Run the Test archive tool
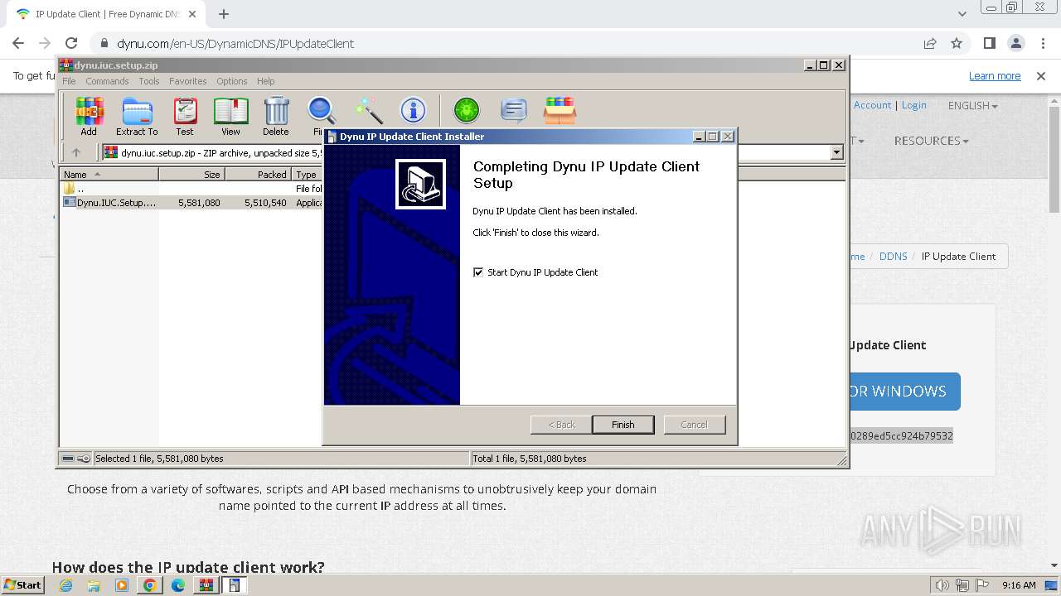Screen dimensions: 1061x596 (x=185, y=116)
